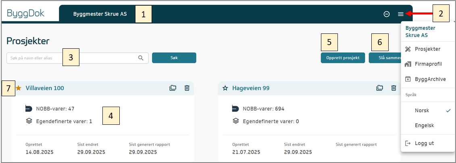Open the hamburger menu icon
This screenshot has height=163, width=456.
pyautogui.click(x=400, y=14)
